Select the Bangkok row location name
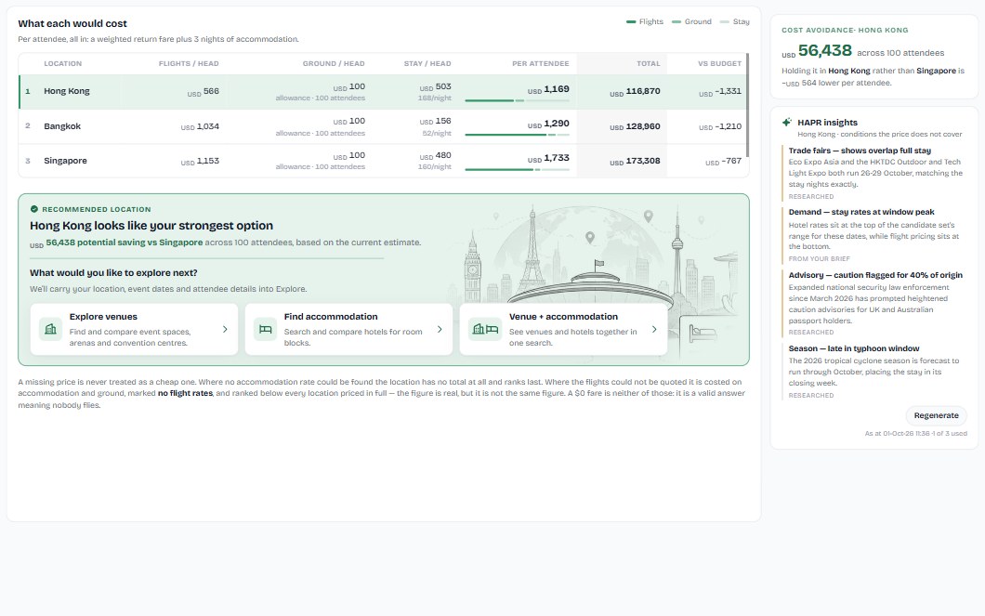The width and height of the screenshot is (985, 616). point(62,126)
